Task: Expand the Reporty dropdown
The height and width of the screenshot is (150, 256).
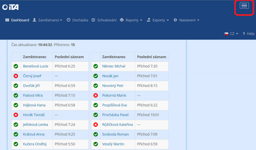Action: tap(131, 20)
